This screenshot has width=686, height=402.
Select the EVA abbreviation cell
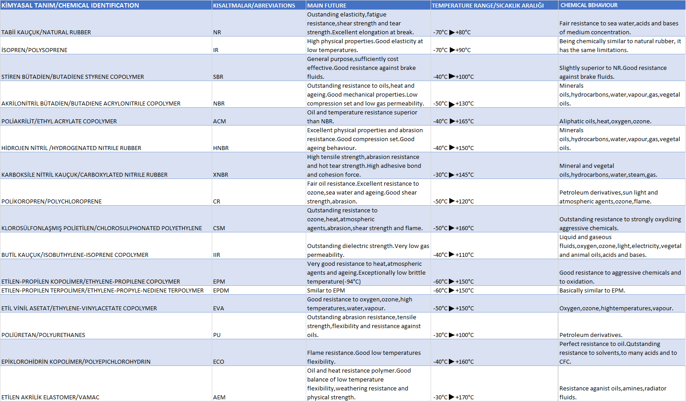click(x=259, y=304)
